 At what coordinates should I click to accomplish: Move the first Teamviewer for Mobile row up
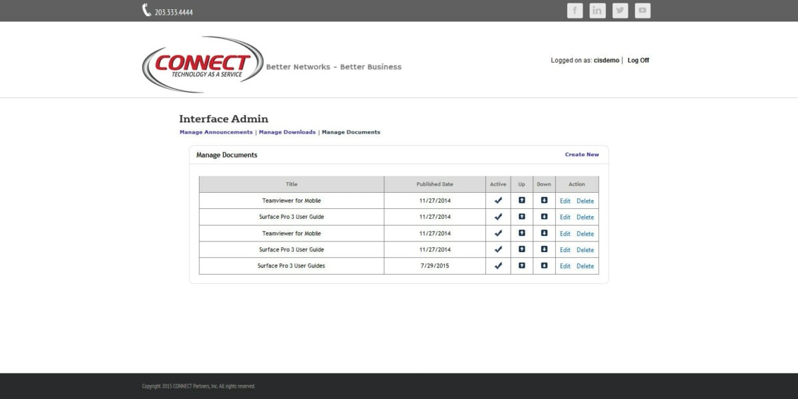521,200
